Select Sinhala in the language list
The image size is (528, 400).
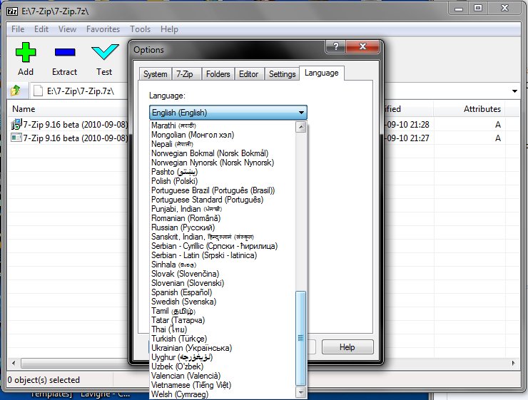click(222, 265)
